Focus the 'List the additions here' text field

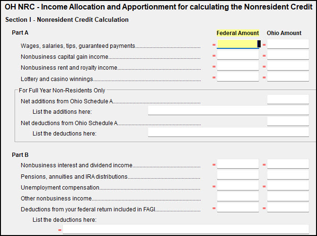(x=228, y=111)
